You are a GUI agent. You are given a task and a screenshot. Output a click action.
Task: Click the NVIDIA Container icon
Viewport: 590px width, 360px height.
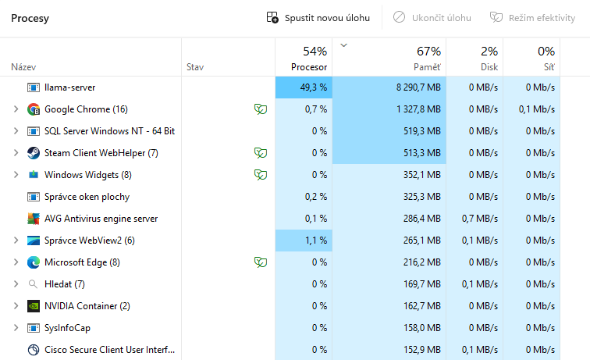pos(34,306)
